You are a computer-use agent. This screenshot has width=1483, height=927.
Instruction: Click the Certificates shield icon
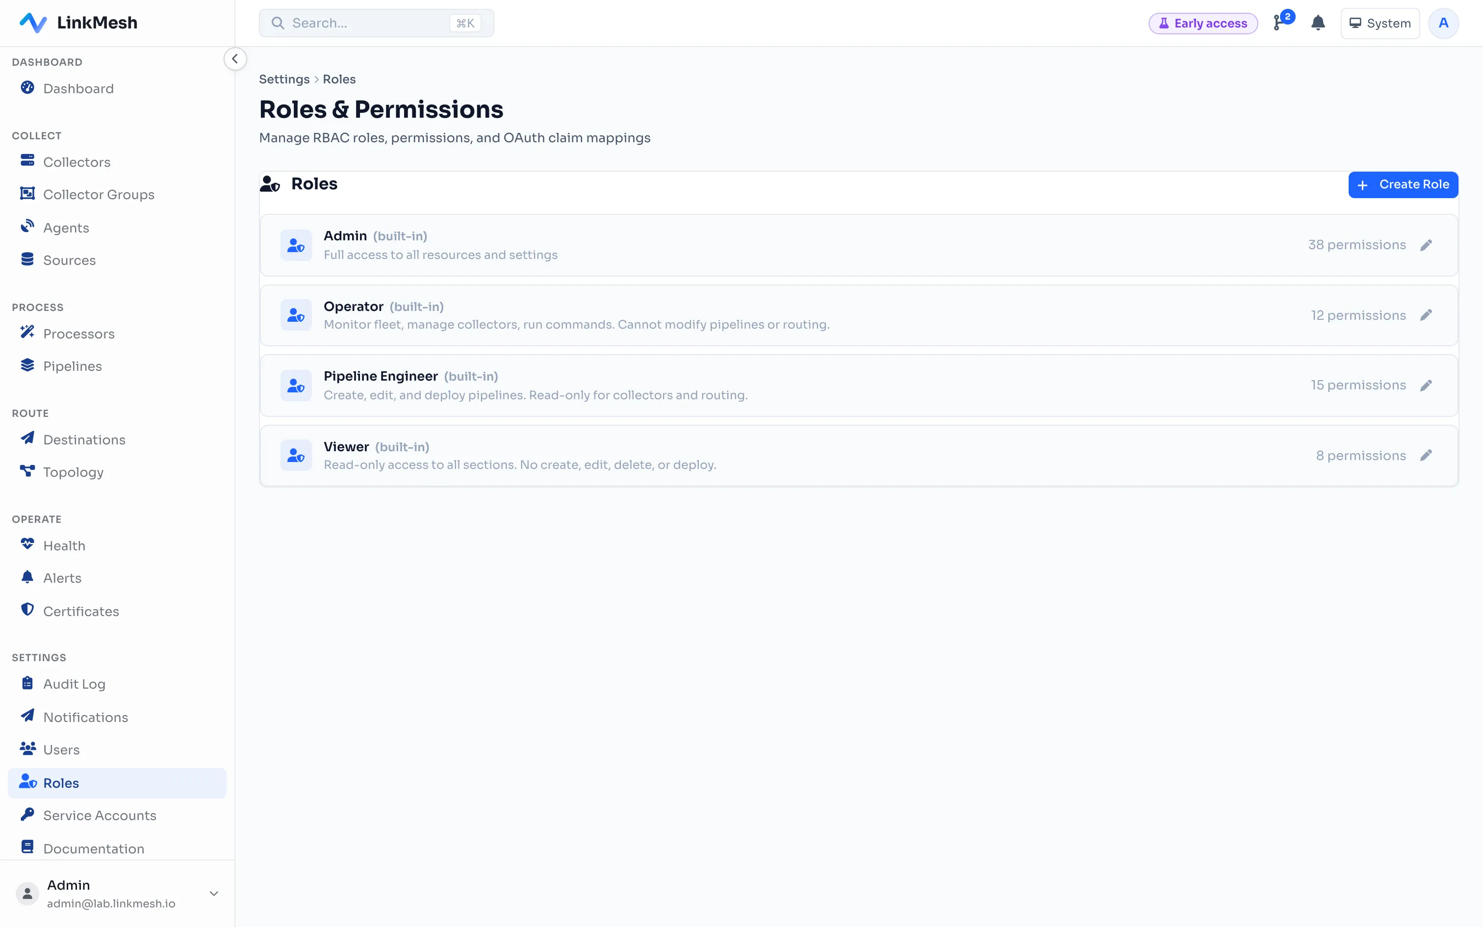27,609
